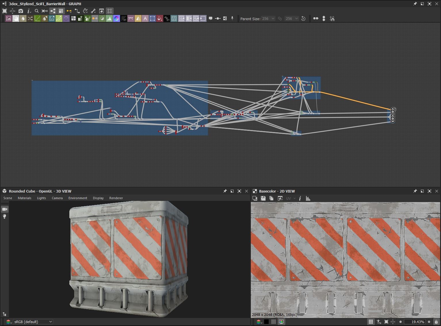Open the Parent Size dropdown
The height and width of the screenshot is (326, 441).
coord(268,18)
